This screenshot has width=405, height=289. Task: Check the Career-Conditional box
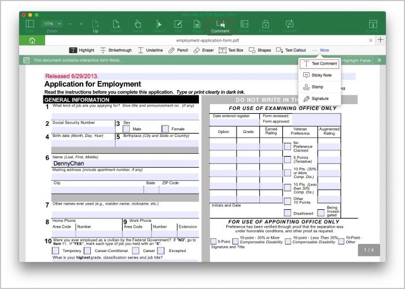coord(87,250)
